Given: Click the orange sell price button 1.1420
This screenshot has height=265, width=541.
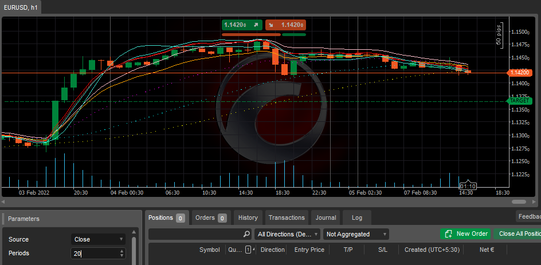Looking at the screenshot, I should coord(285,25).
